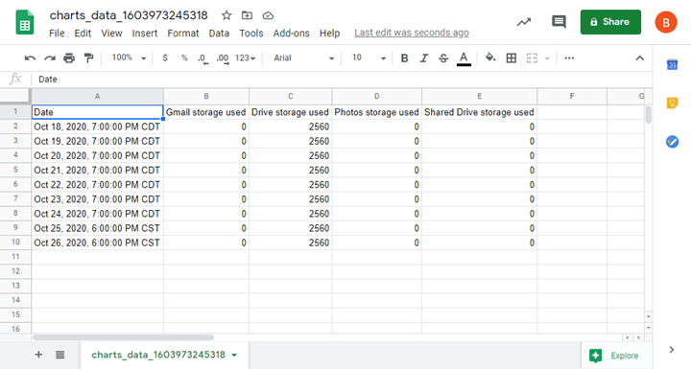Image resolution: width=691 pixels, height=369 pixels.
Task: Open the font size 10 dropdown
Action: point(369,58)
